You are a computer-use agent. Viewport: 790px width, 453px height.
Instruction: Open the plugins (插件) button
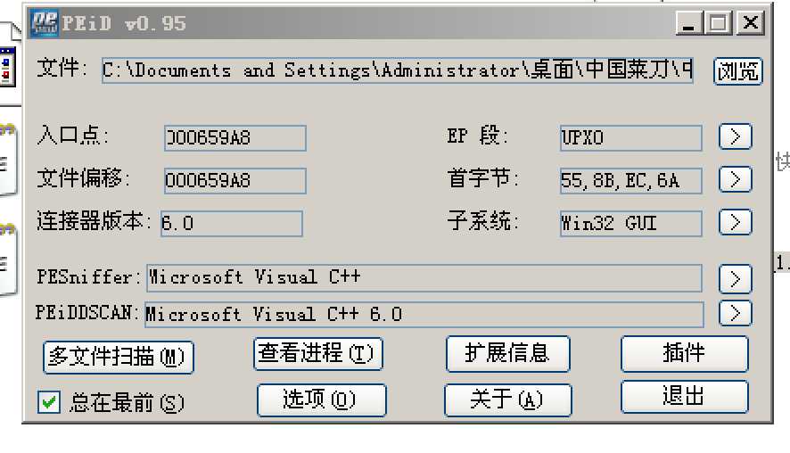684,353
